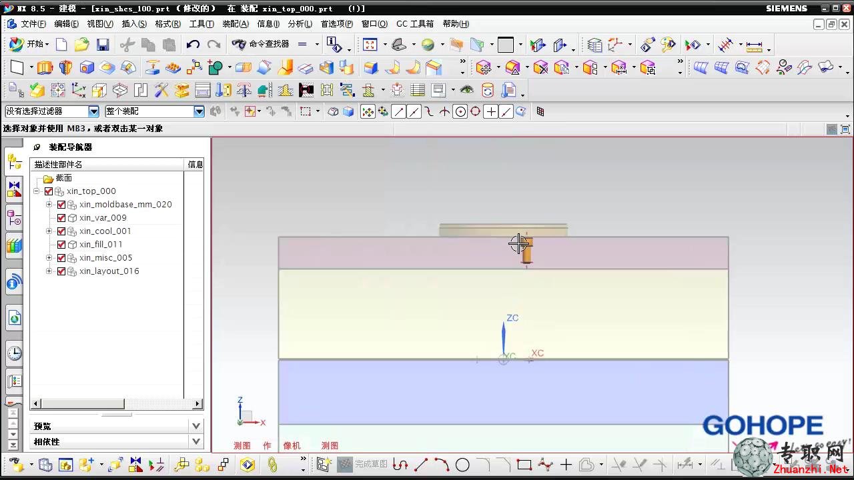Open the selection scope dropdown (整个装配)

(199, 111)
